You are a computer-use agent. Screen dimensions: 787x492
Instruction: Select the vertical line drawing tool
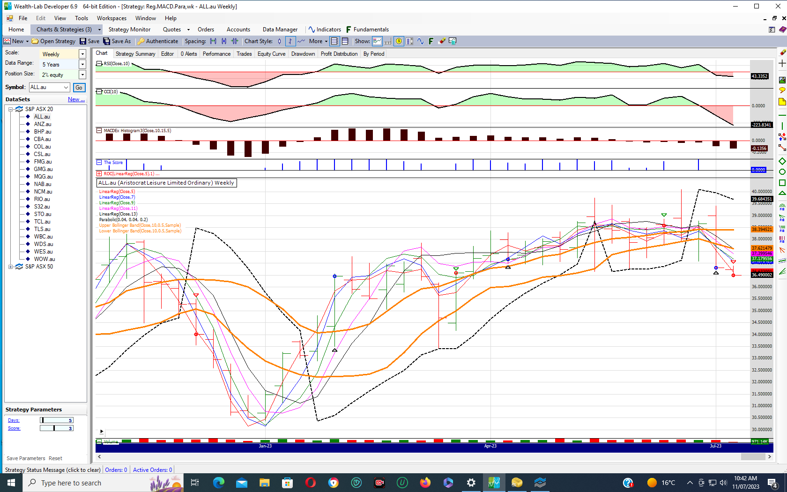782,126
